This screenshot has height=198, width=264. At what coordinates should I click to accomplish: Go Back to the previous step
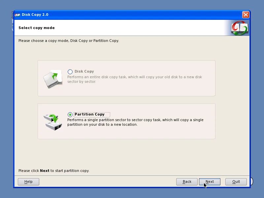coord(187,182)
